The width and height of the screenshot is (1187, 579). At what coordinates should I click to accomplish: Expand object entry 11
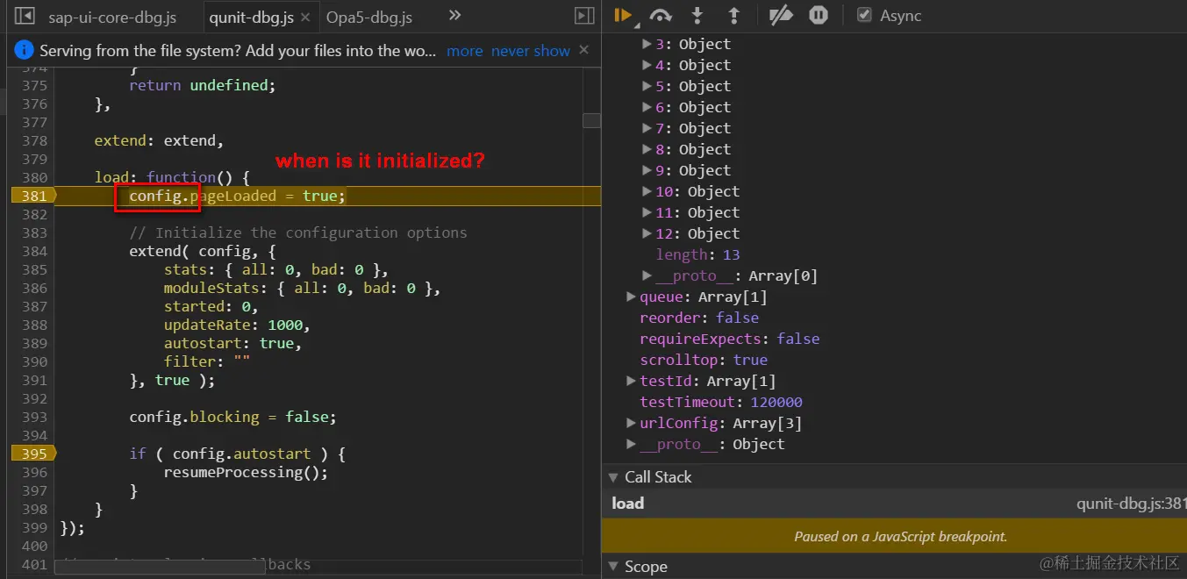click(647, 212)
